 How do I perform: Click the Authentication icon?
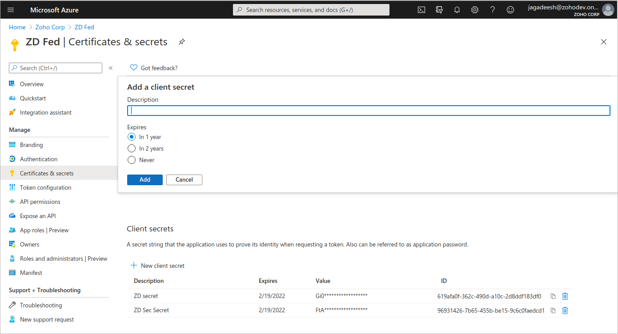tap(12, 159)
